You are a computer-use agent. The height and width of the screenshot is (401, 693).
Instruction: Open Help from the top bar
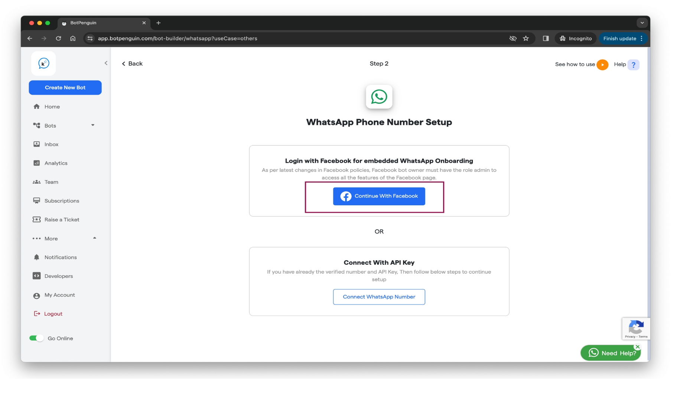620,64
